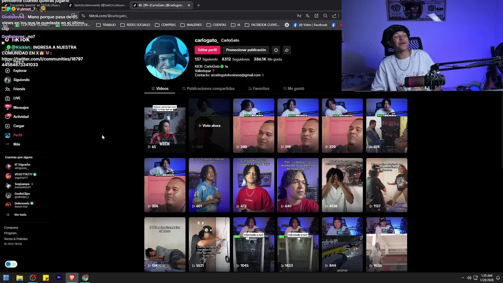Image resolution: width=503 pixels, height=283 pixels.
Task: Open CUENTAS bookmarks folder
Action: pyautogui.click(x=216, y=25)
